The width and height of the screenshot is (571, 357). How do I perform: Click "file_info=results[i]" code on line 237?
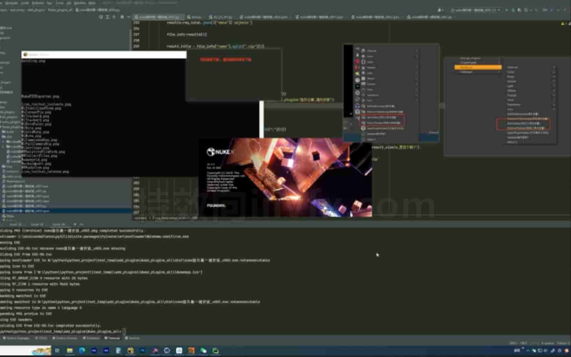[x=187, y=34]
